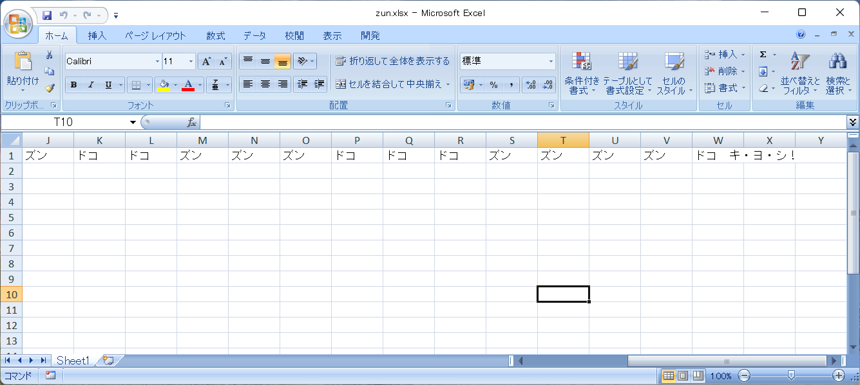Image resolution: width=860 pixels, height=385 pixels.
Task: Toggle bold formatting
Action: click(x=74, y=85)
